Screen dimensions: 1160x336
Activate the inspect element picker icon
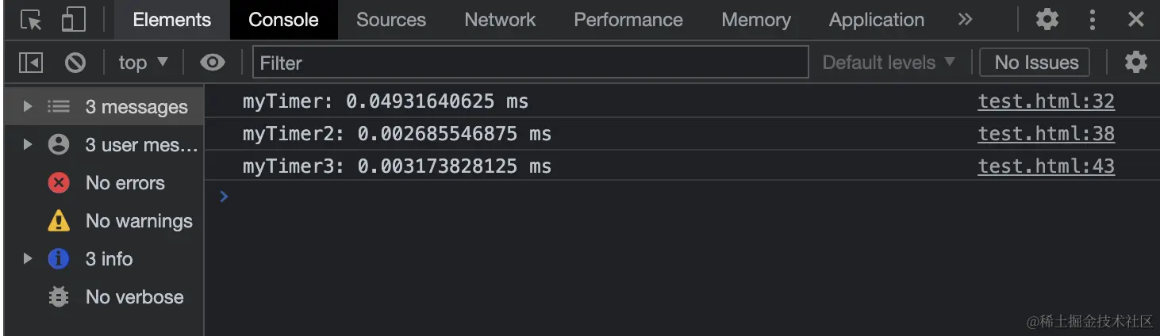31,20
